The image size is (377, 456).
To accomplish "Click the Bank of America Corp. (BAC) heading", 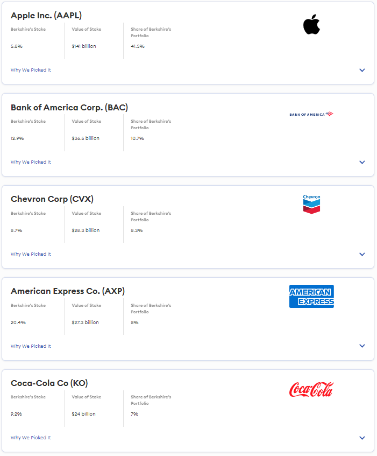I will coord(69,108).
